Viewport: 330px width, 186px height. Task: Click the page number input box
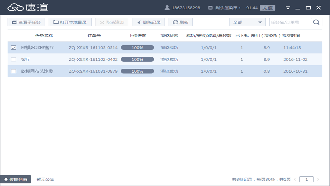coord(306,179)
